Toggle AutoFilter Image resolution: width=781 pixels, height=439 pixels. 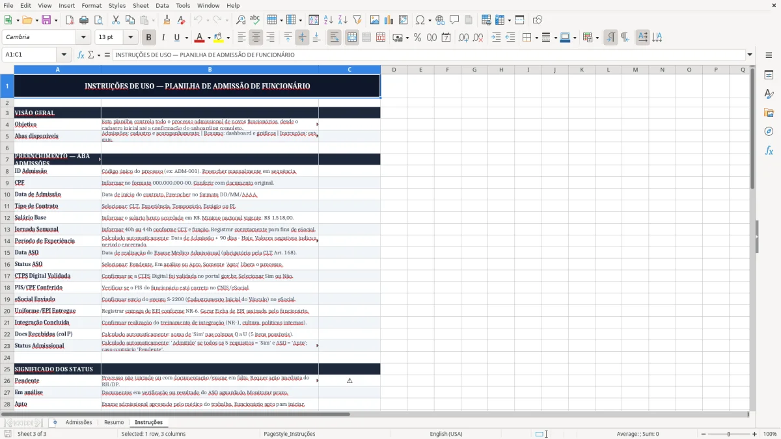coord(357,20)
